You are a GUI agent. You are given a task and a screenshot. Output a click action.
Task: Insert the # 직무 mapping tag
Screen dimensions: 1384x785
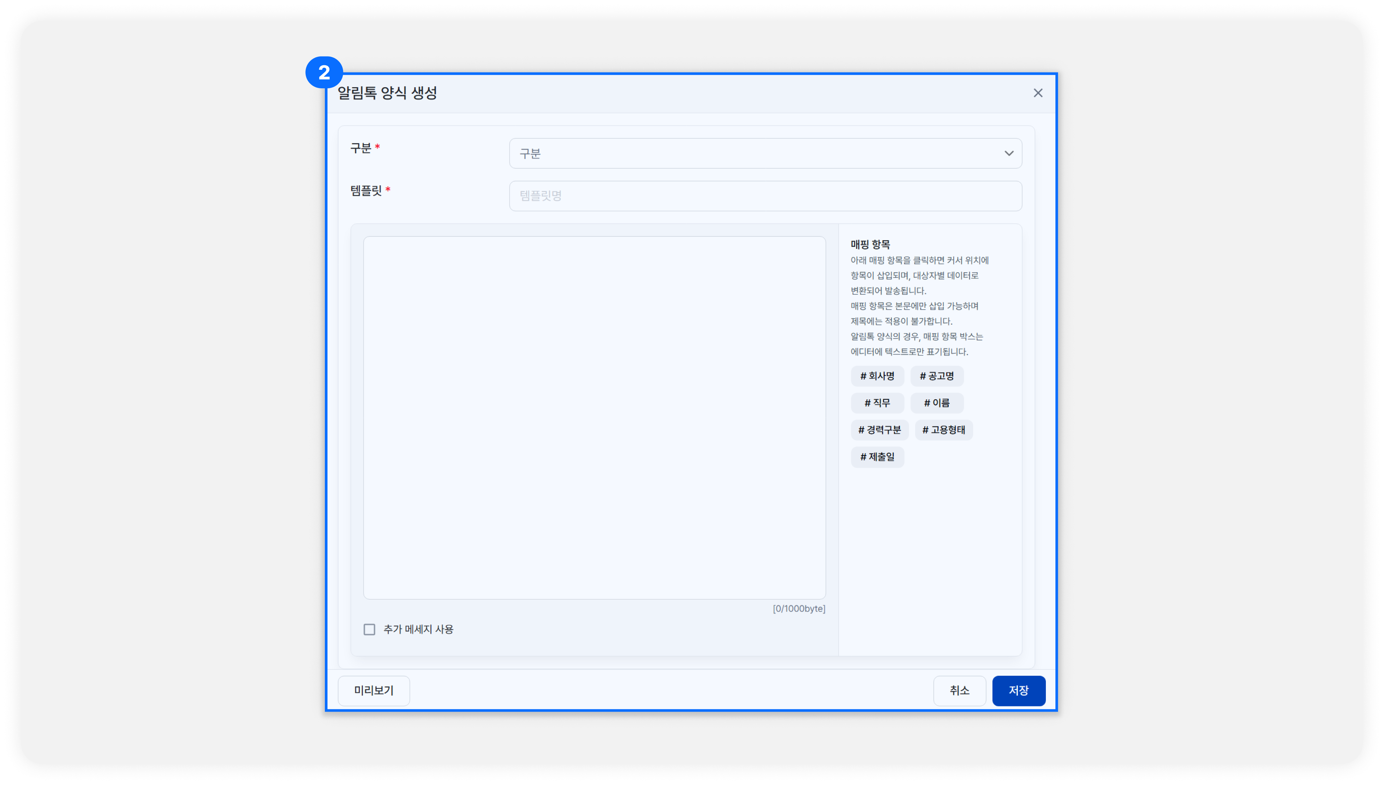[877, 403]
